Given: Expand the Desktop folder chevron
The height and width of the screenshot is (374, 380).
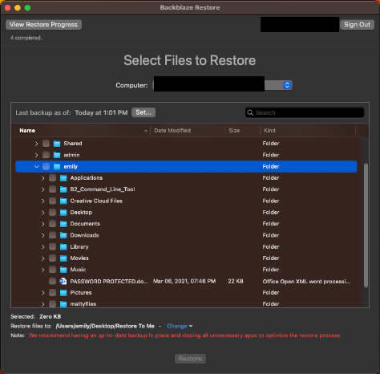Looking at the screenshot, I should pyautogui.click(x=43, y=213).
